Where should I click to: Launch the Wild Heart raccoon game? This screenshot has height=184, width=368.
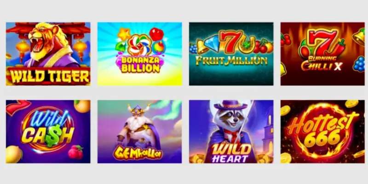pos(231,132)
